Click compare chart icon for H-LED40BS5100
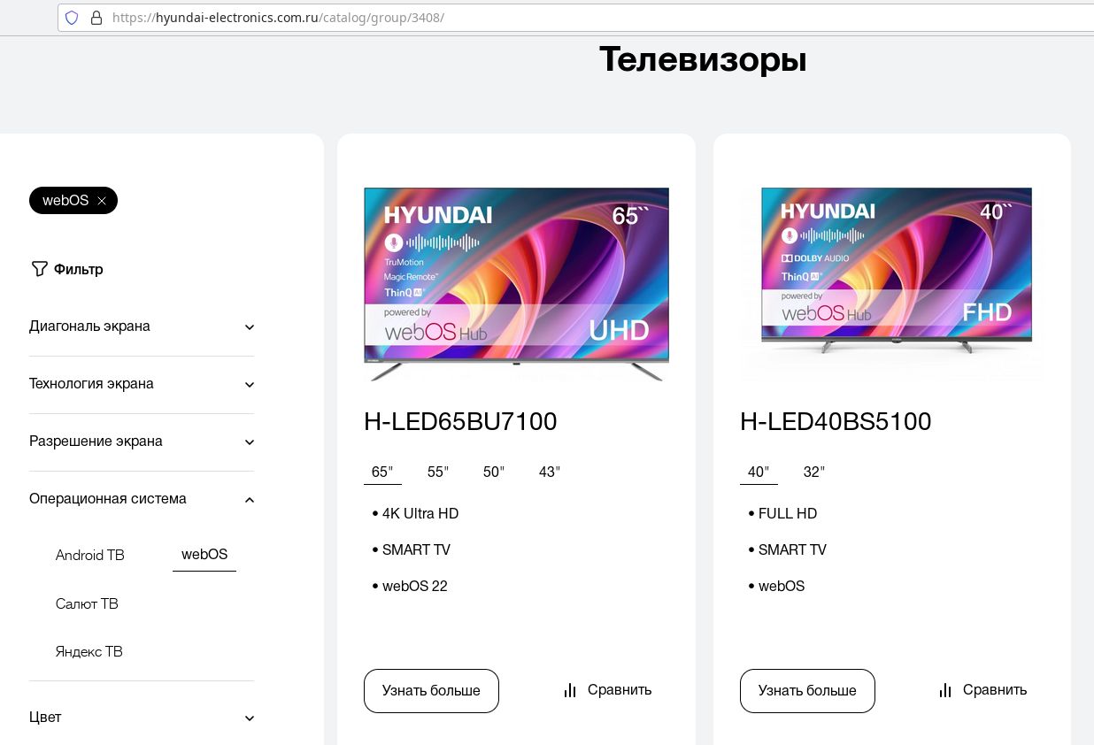The image size is (1094, 745). tap(945, 690)
